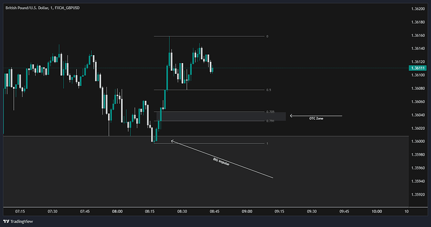This screenshot has height=227, width=431.
Task: Click the 1.36200 price axis label
Action: point(418,9)
